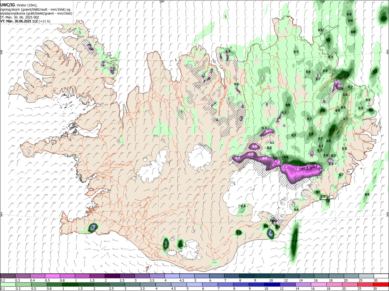The height and width of the screenshot is (291, 389).
Task: Click the '66N' latitude label on the right edge
Action: (x=387, y=52)
